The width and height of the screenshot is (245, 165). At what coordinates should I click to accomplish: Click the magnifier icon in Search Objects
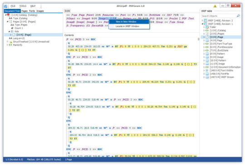click(x=238, y=16)
